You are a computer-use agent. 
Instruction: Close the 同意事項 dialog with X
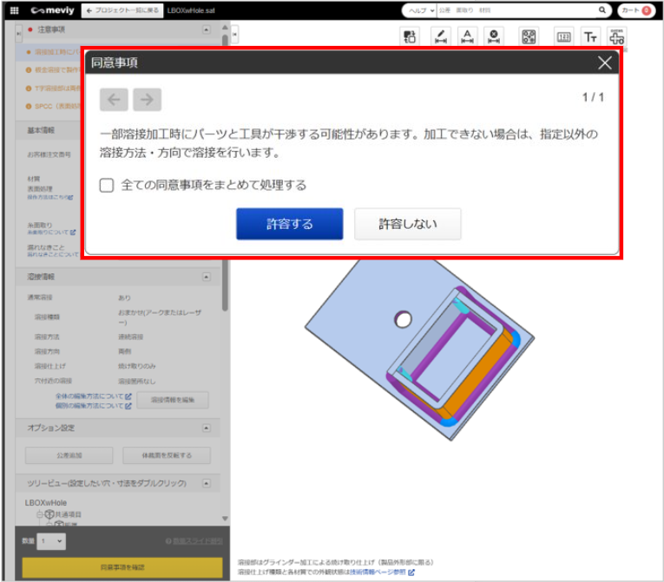605,63
